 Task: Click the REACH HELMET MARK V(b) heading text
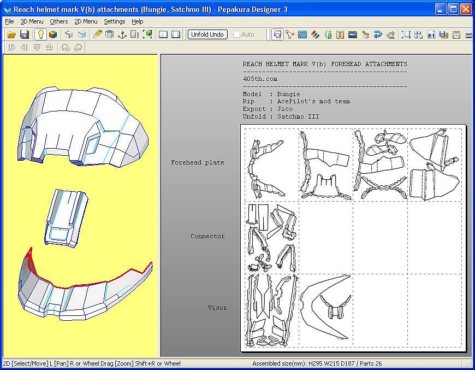tap(325, 64)
